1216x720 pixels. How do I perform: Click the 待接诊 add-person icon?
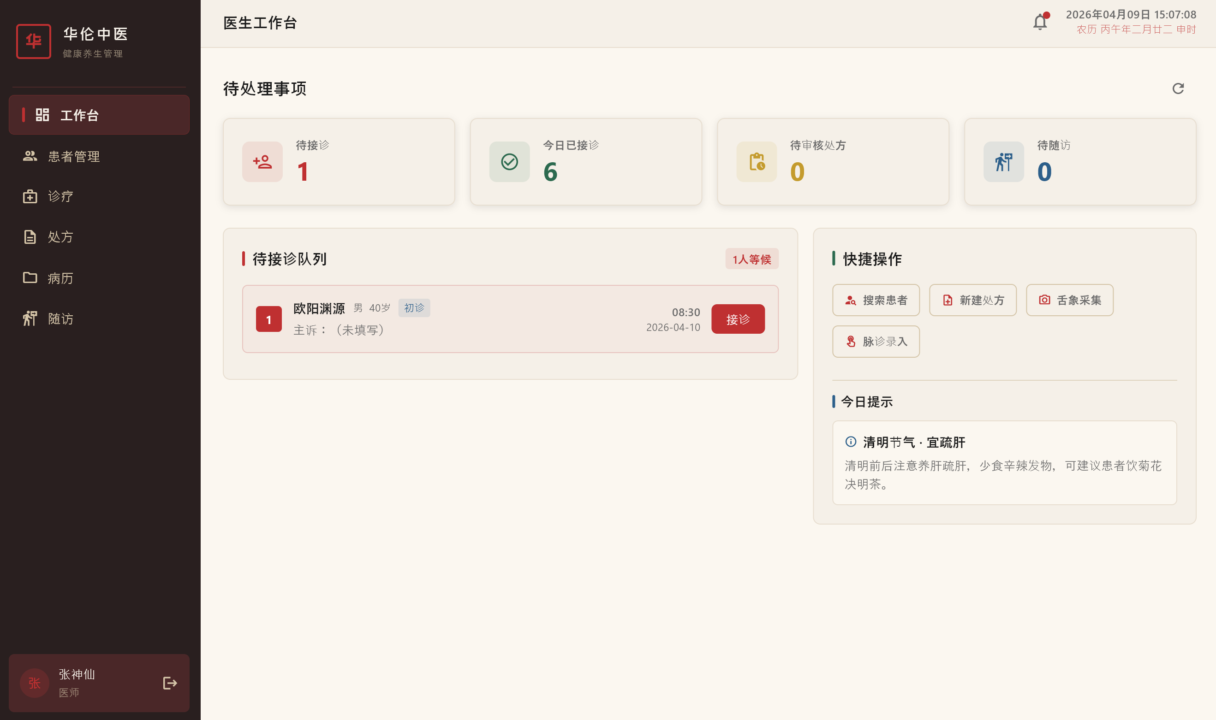pos(262,162)
